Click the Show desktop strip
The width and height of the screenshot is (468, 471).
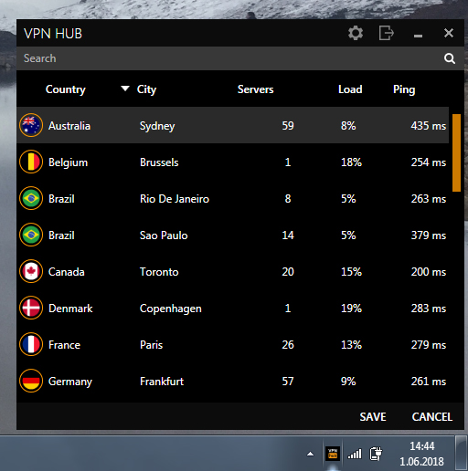click(x=461, y=453)
